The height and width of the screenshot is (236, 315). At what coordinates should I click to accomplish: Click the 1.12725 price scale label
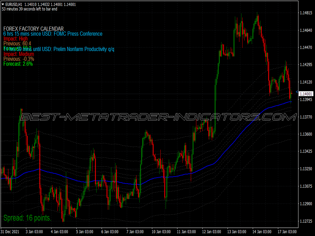point(306,221)
